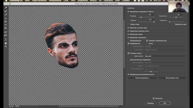This screenshot has height=108, width=193.
Task: Uncheck Показать маску
Action: [128, 53]
